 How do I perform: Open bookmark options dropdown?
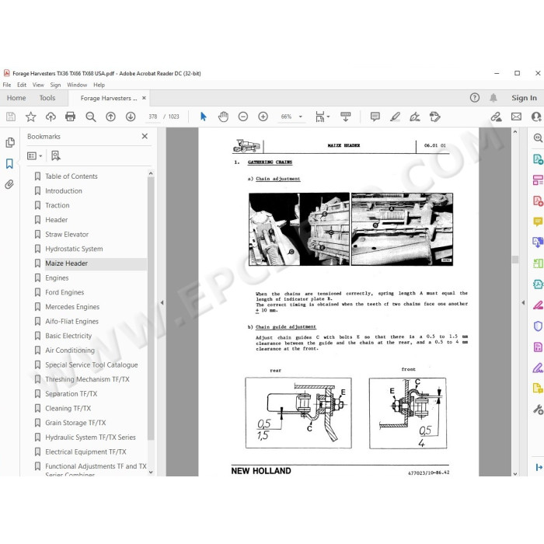coord(35,155)
